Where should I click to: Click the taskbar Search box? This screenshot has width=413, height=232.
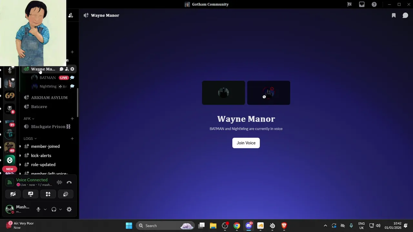pyautogui.click(x=165, y=226)
